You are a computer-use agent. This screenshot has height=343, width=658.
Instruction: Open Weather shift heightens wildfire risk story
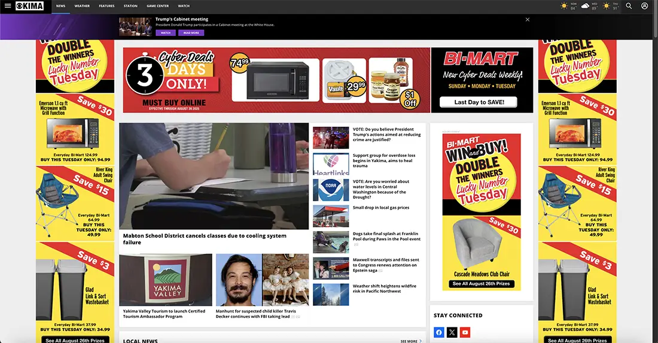coord(385,289)
